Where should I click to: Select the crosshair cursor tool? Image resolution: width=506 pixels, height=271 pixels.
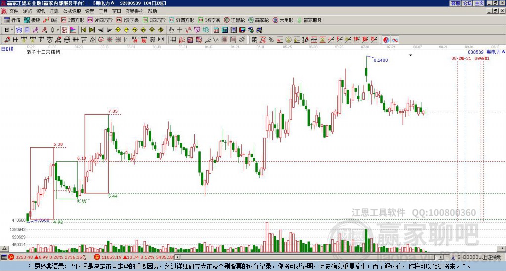(180, 30)
